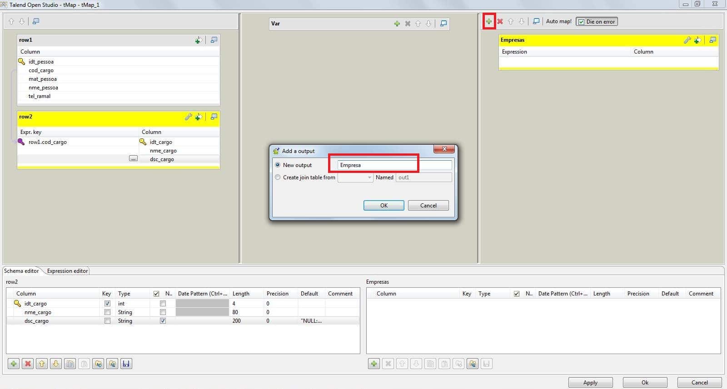The image size is (727, 389).
Task: Click the add column plus under Empresas schema
Action: [373, 364]
